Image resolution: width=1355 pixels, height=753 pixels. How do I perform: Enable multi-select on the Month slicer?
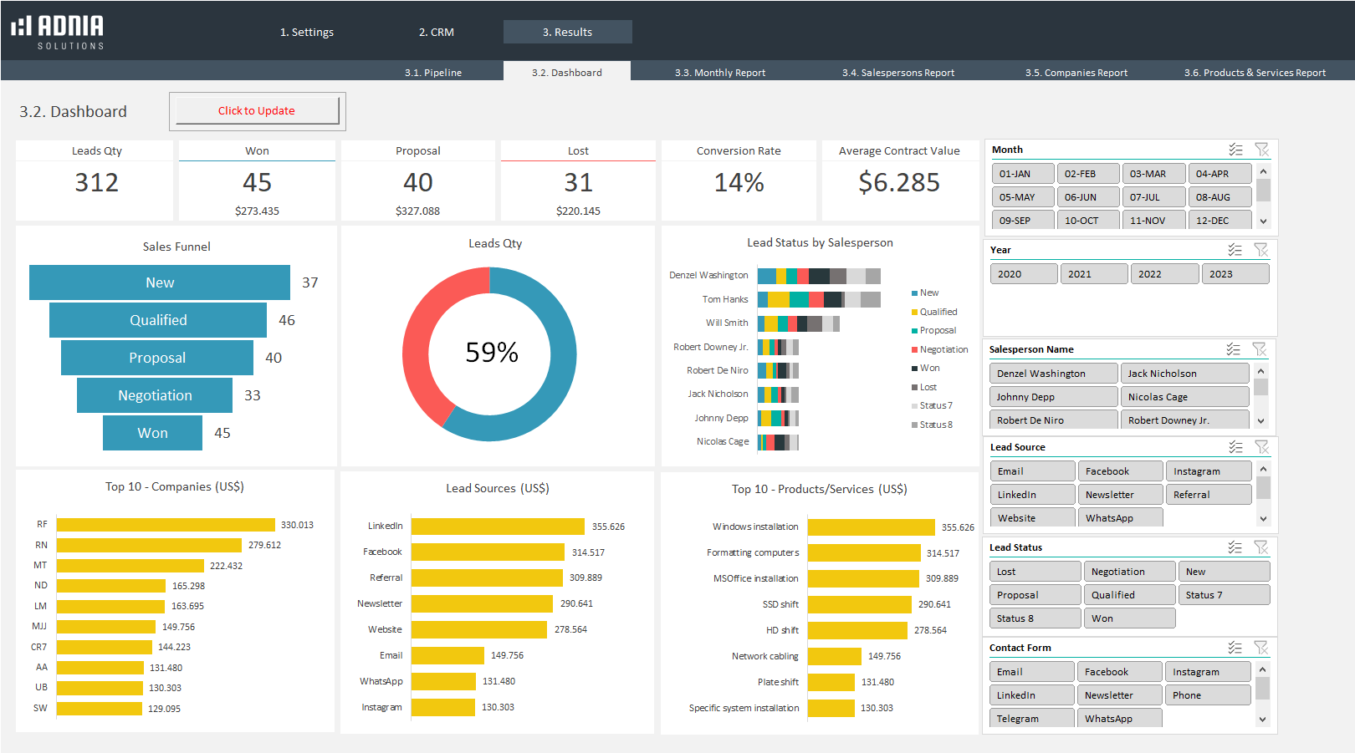click(1235, 150)
